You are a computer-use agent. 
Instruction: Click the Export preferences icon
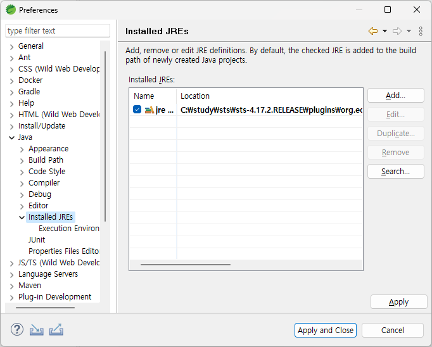[x=56, y=330]
